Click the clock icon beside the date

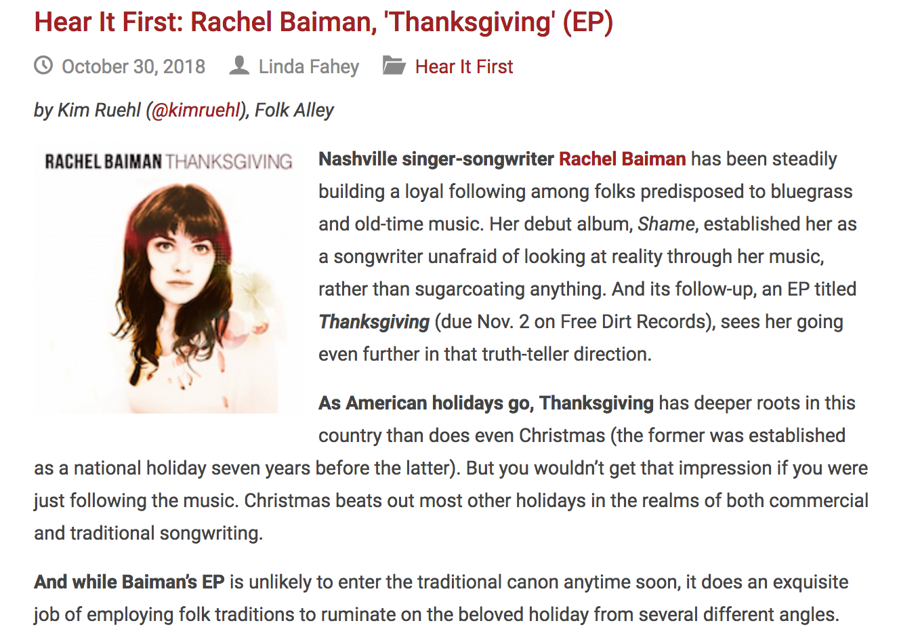point(43,66)
